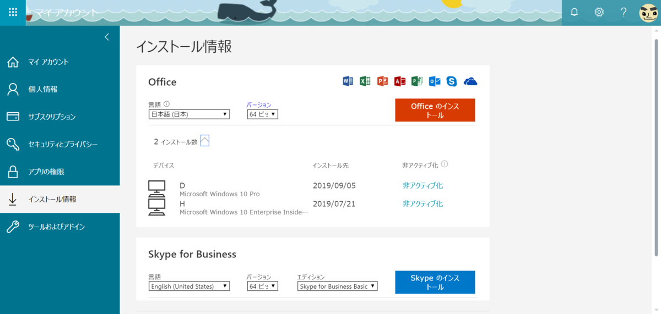The width and height of the screenshot is (661, 314).
Task: Click the page vertical scrollbar
Action: coord(655,147)
